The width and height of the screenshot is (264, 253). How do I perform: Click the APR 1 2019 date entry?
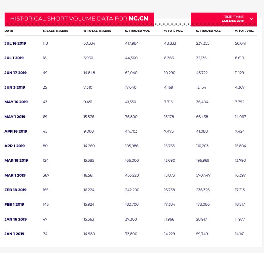coord(15,146)
